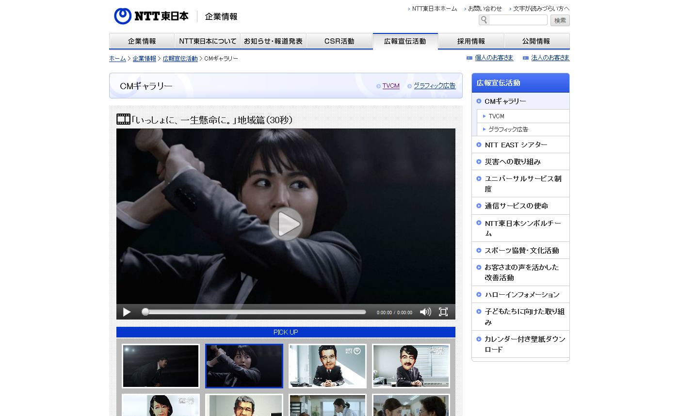Click TVCM link in gallery header
679x416 pixels.
click(x=391, y=86)
